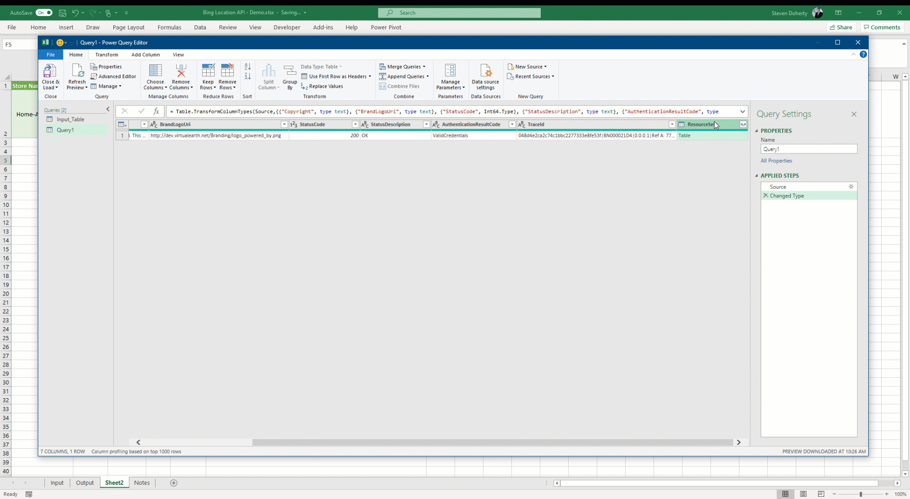Close the Query Settings pane

point(854,114)
